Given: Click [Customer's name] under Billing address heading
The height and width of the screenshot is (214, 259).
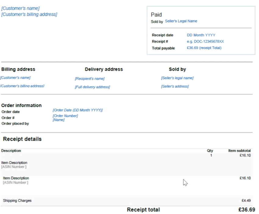Looking at the screenshot, I should click(16, 78).
